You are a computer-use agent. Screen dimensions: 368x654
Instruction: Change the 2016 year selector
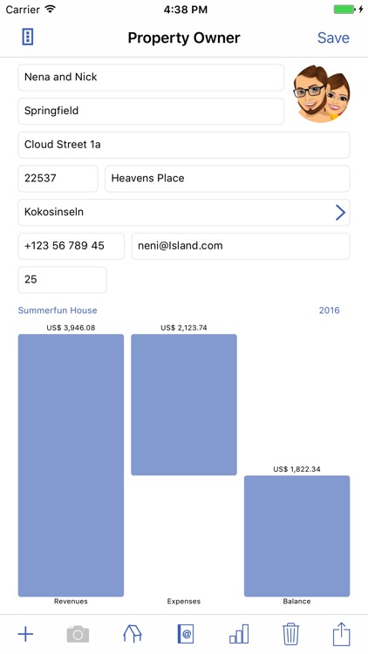pos(330,310)
